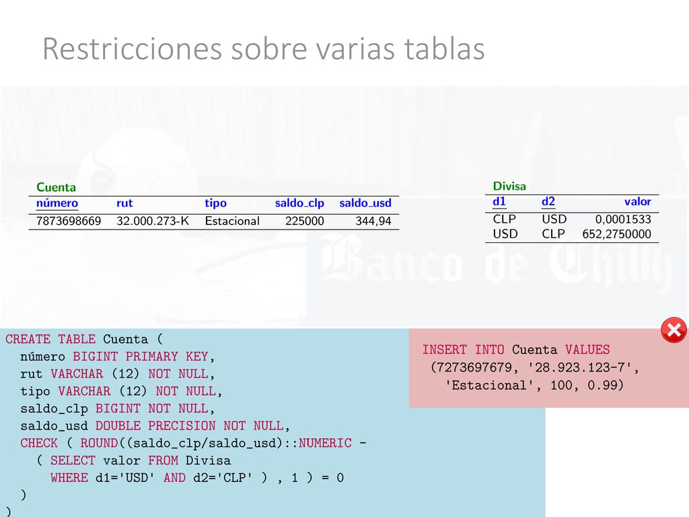689x517 pixels.
Task: Click the 'tipo VARCHAR (12) NOT NULL' line
Action: [x=121, y=391]
